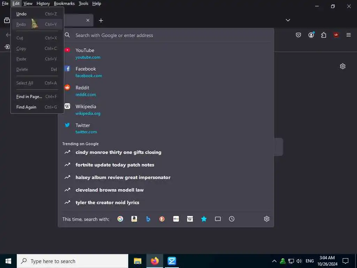This screenshot has height=268, width=357.
Task: Click the back arrow button
Action: point(8,35)
